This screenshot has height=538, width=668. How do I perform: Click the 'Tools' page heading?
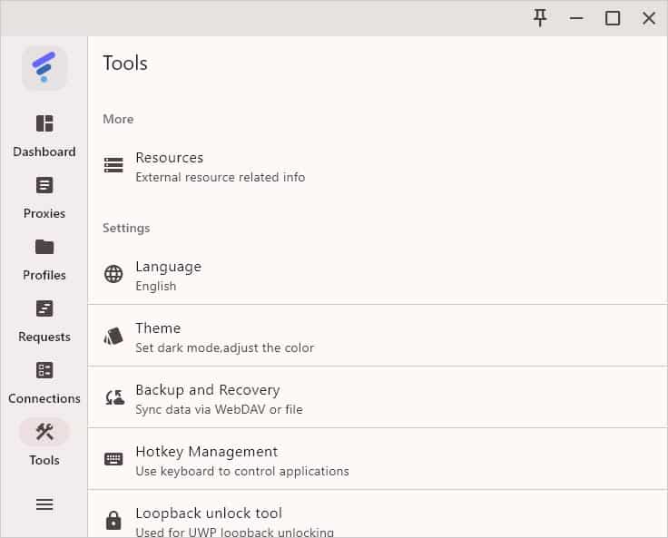click(x=125, y=63)
